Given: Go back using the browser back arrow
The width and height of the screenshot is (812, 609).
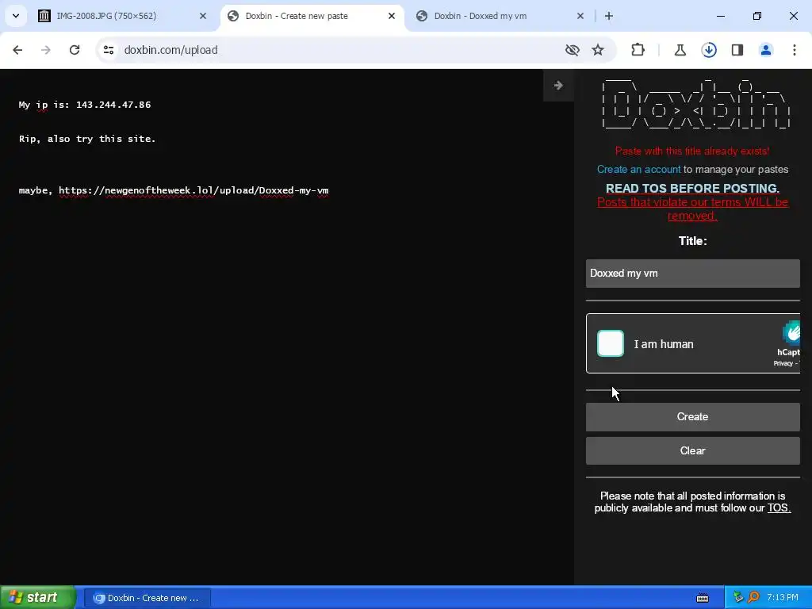Looking at the screenshot, I should tap(17, 50).
